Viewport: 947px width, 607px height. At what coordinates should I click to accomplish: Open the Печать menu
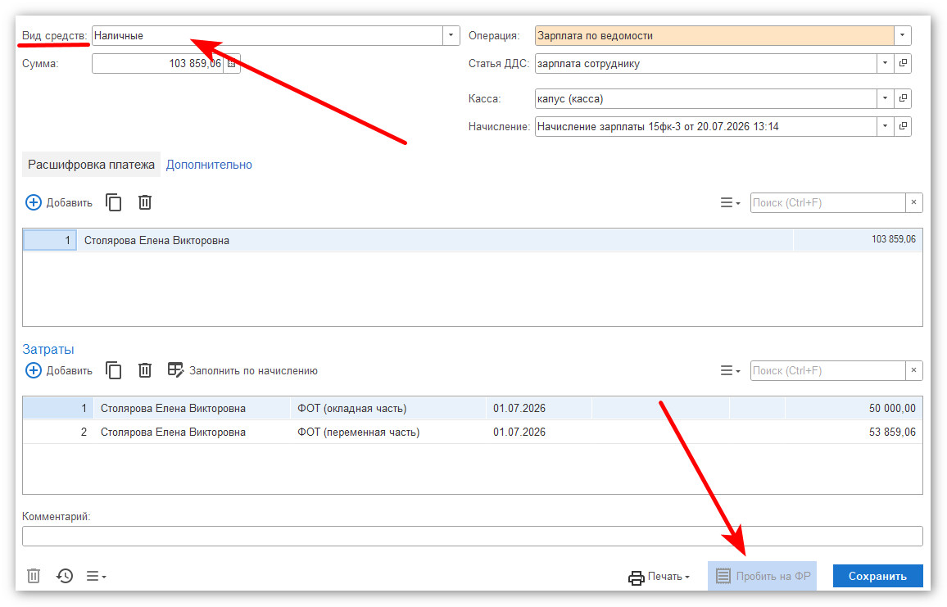(659, 577)
